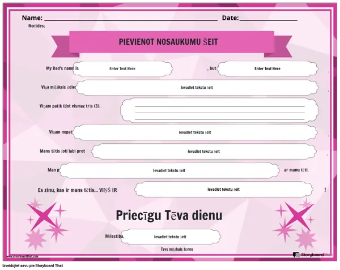Select text box before "ar manu tēti."

[169, 170]
